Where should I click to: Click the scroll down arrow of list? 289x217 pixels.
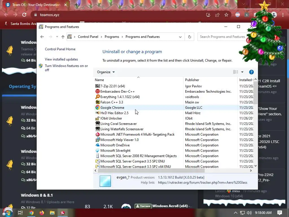(255, 166)
